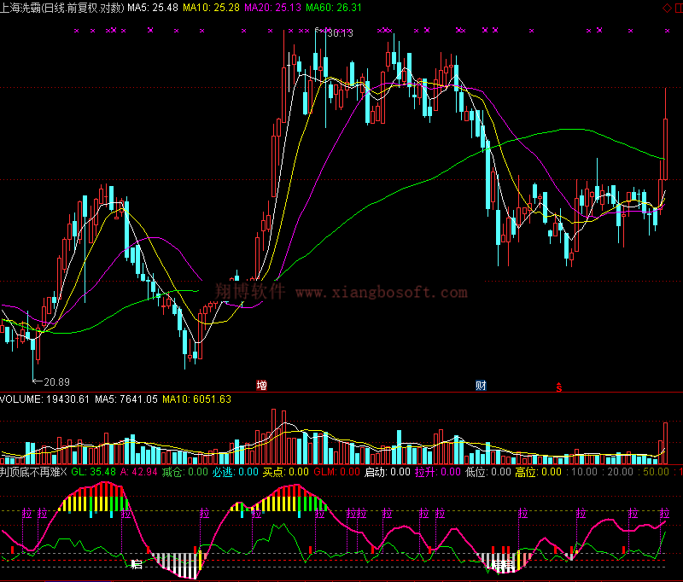Select the 启动: 0.00 indicator value
Image resolution: width=683 pixels, height=582 pixels.
click(x=388, y=472)
